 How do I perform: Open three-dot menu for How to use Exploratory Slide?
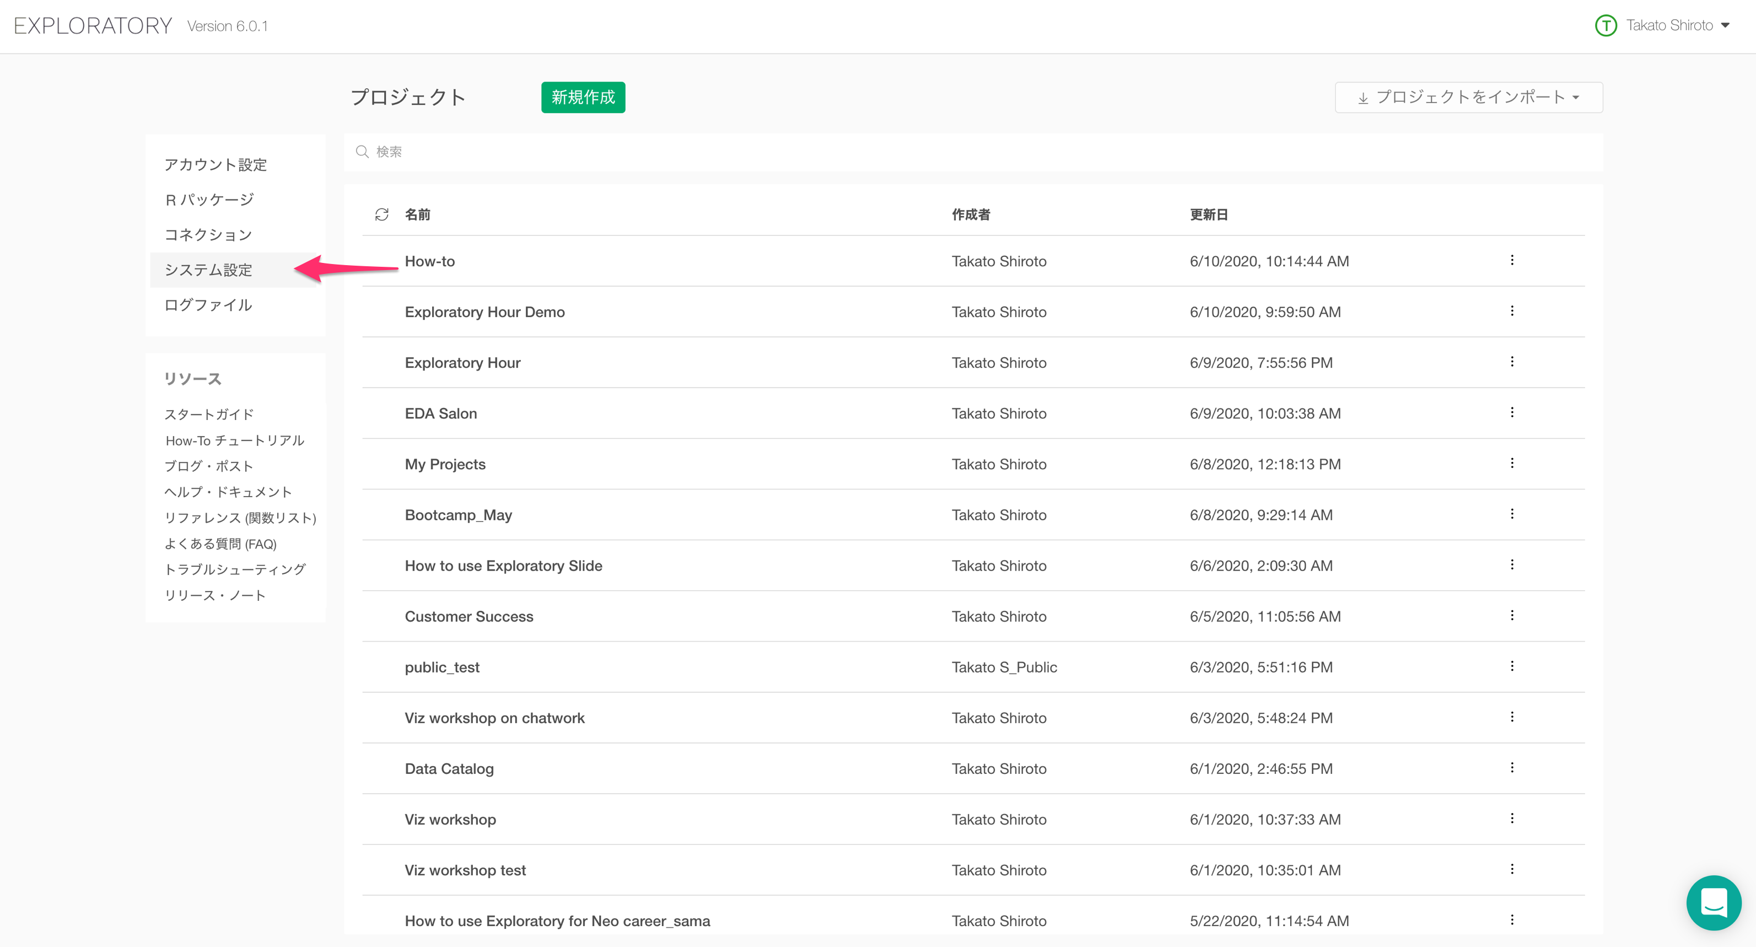1512,565
